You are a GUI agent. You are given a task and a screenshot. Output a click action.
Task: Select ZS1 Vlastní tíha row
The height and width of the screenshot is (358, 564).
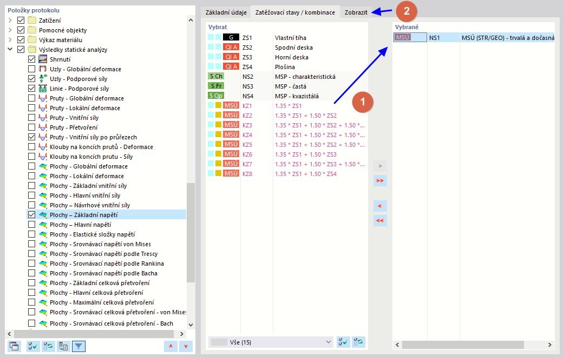click(287, 37)
